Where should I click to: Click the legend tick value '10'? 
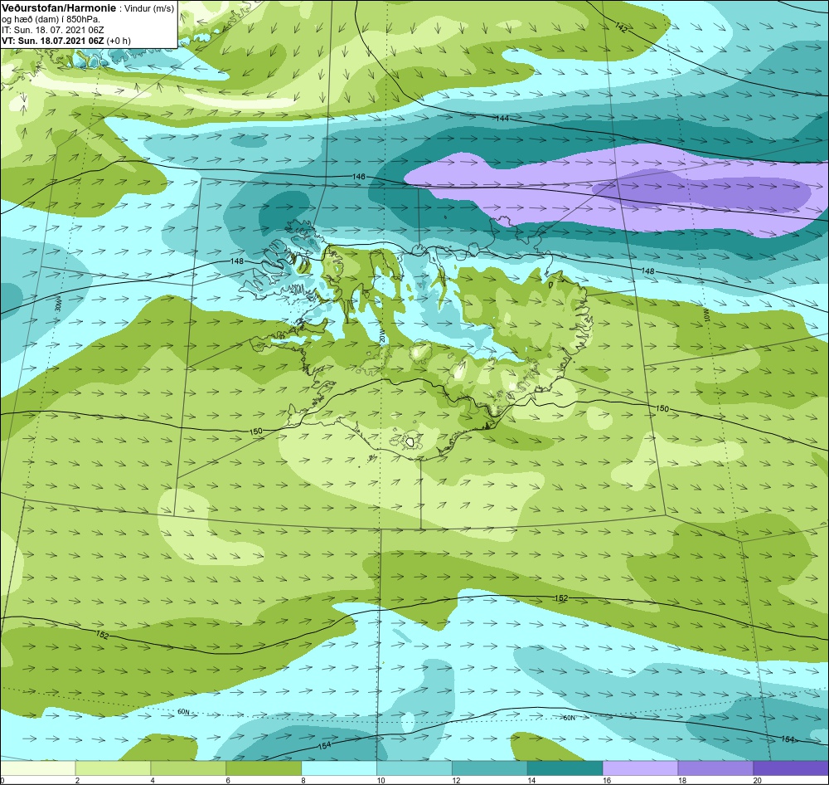[381, 780]
